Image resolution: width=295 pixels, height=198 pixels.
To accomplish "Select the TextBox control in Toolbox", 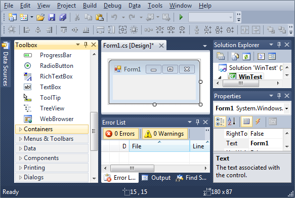I will tap(51, 87).
